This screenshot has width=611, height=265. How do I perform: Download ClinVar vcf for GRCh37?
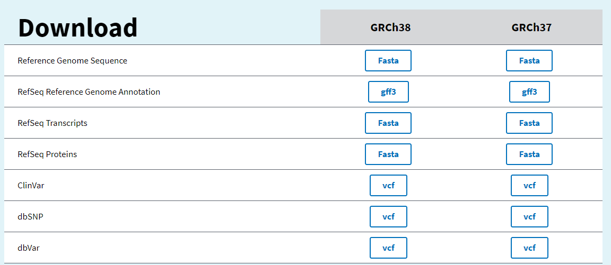(x=529, y=185)
